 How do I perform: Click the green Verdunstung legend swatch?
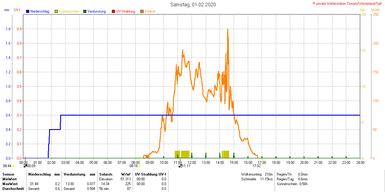tap(85, 11)
